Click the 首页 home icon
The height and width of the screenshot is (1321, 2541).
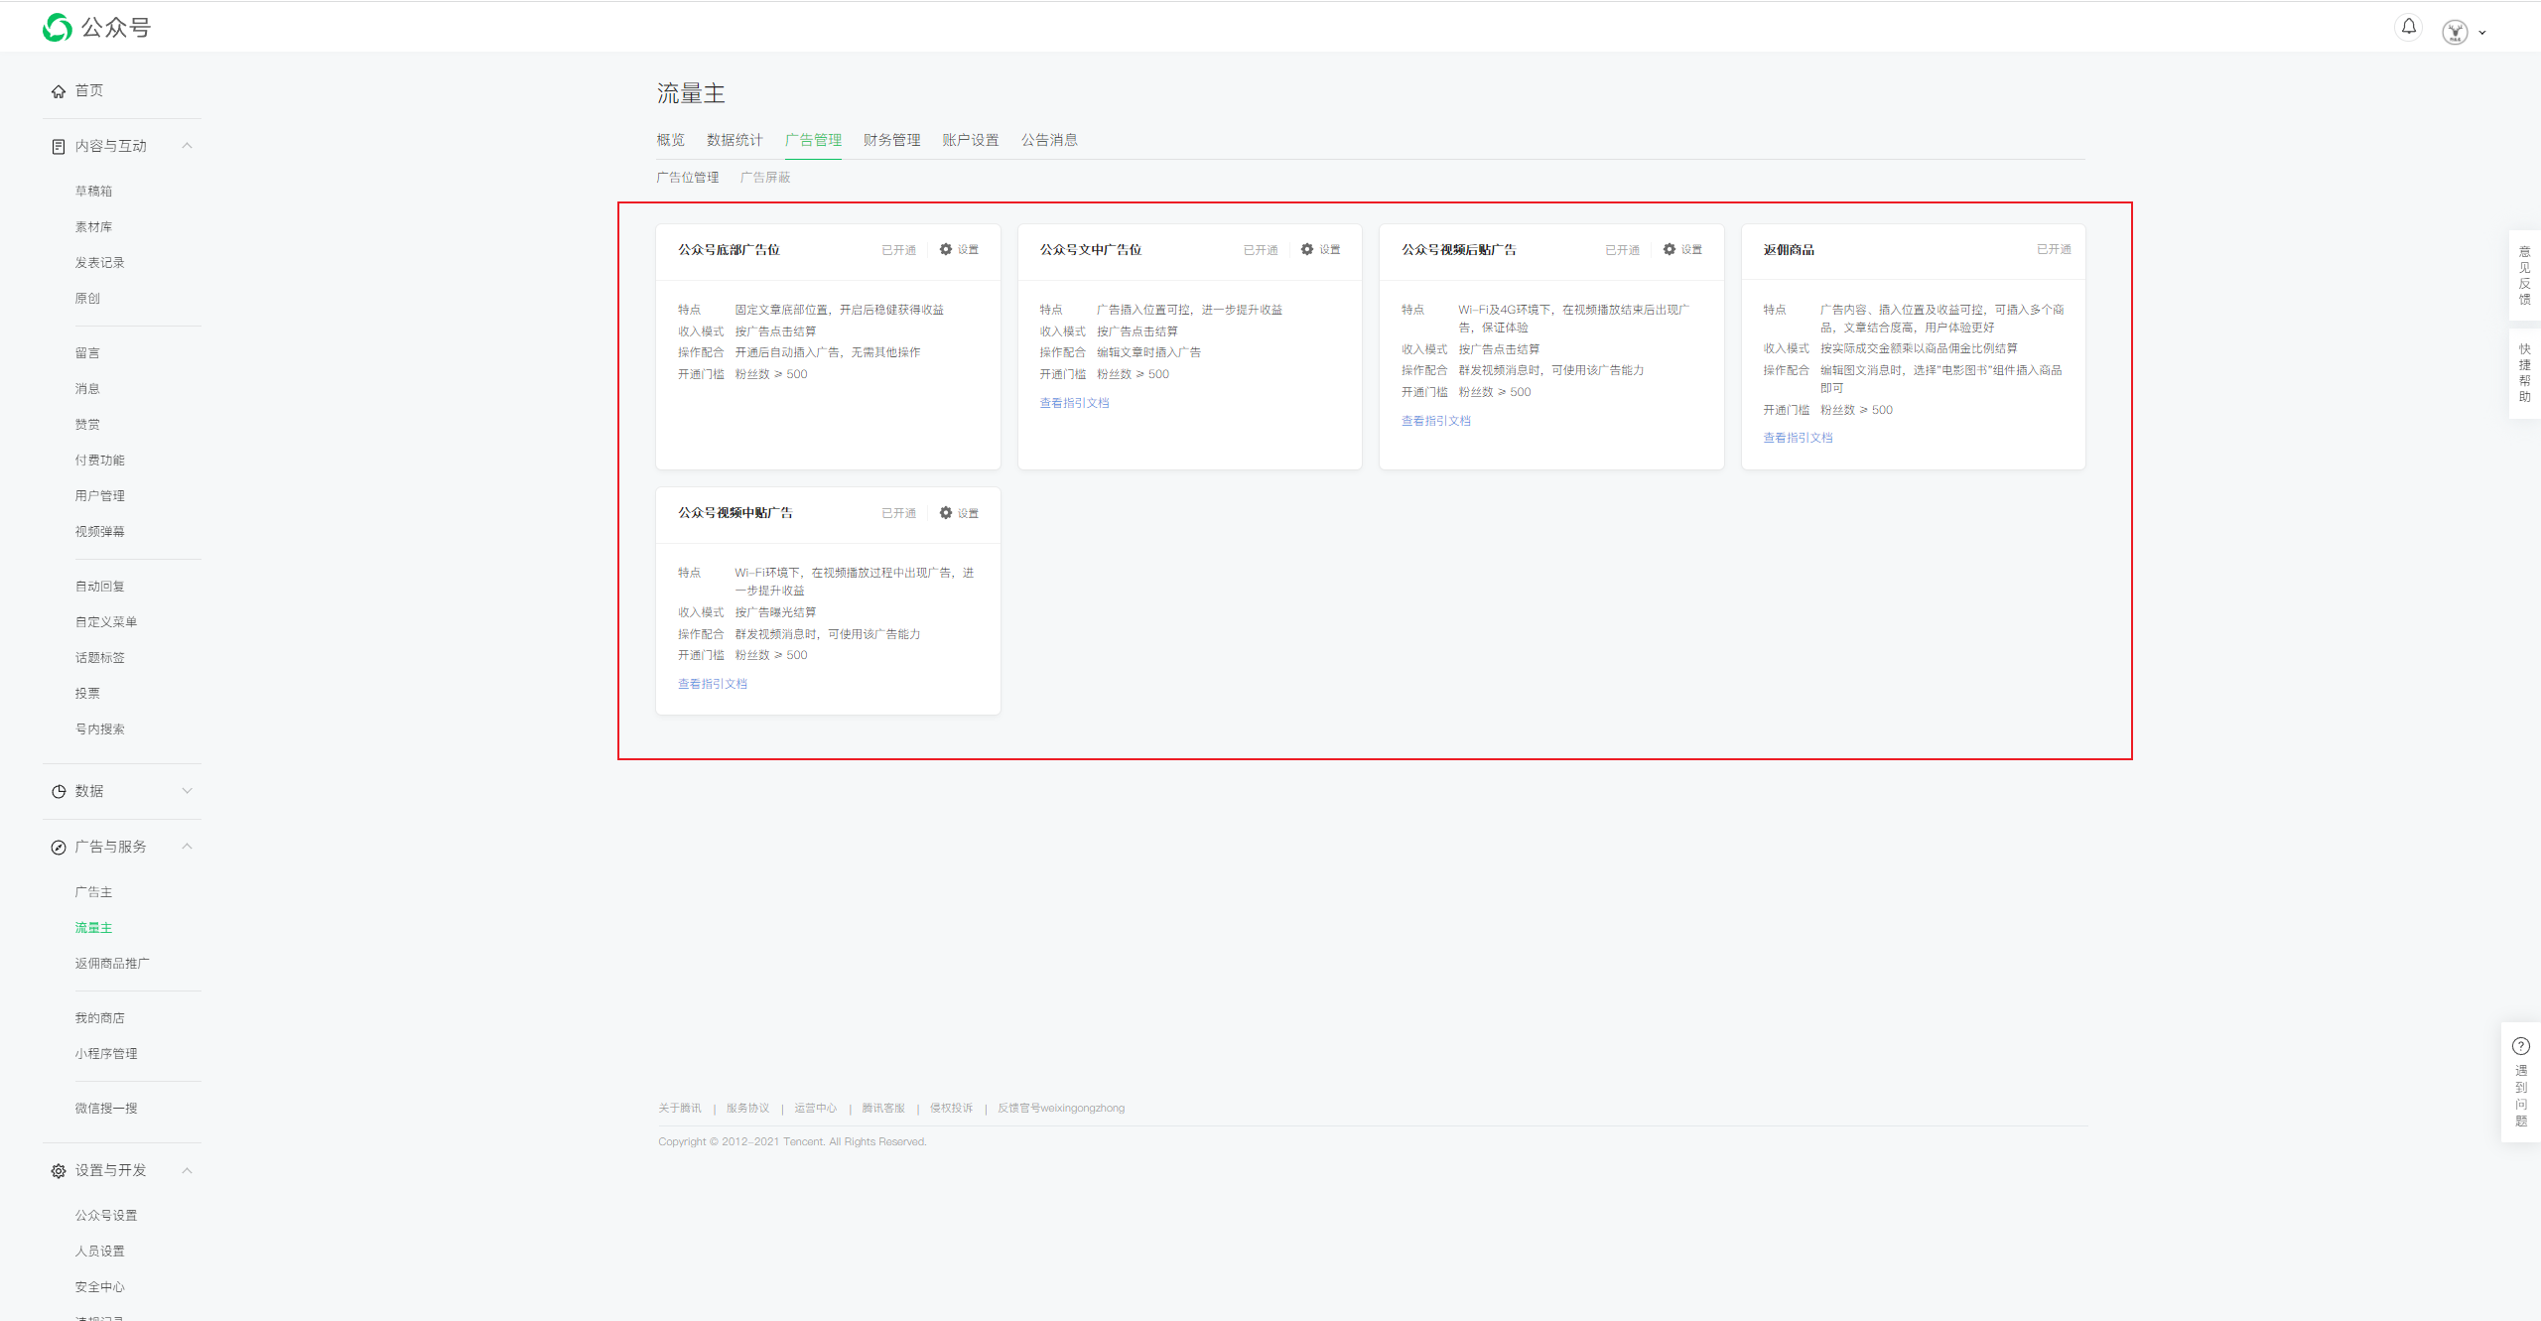(59, 91)
